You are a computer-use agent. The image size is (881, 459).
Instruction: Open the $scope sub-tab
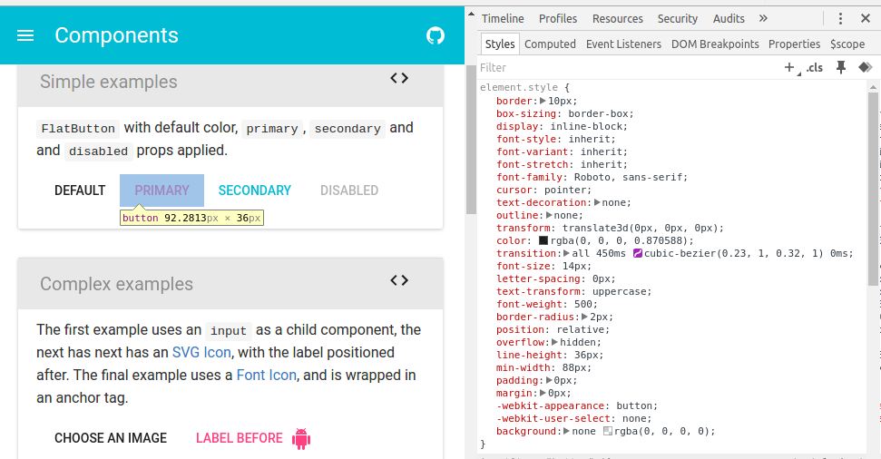[847, 44]
